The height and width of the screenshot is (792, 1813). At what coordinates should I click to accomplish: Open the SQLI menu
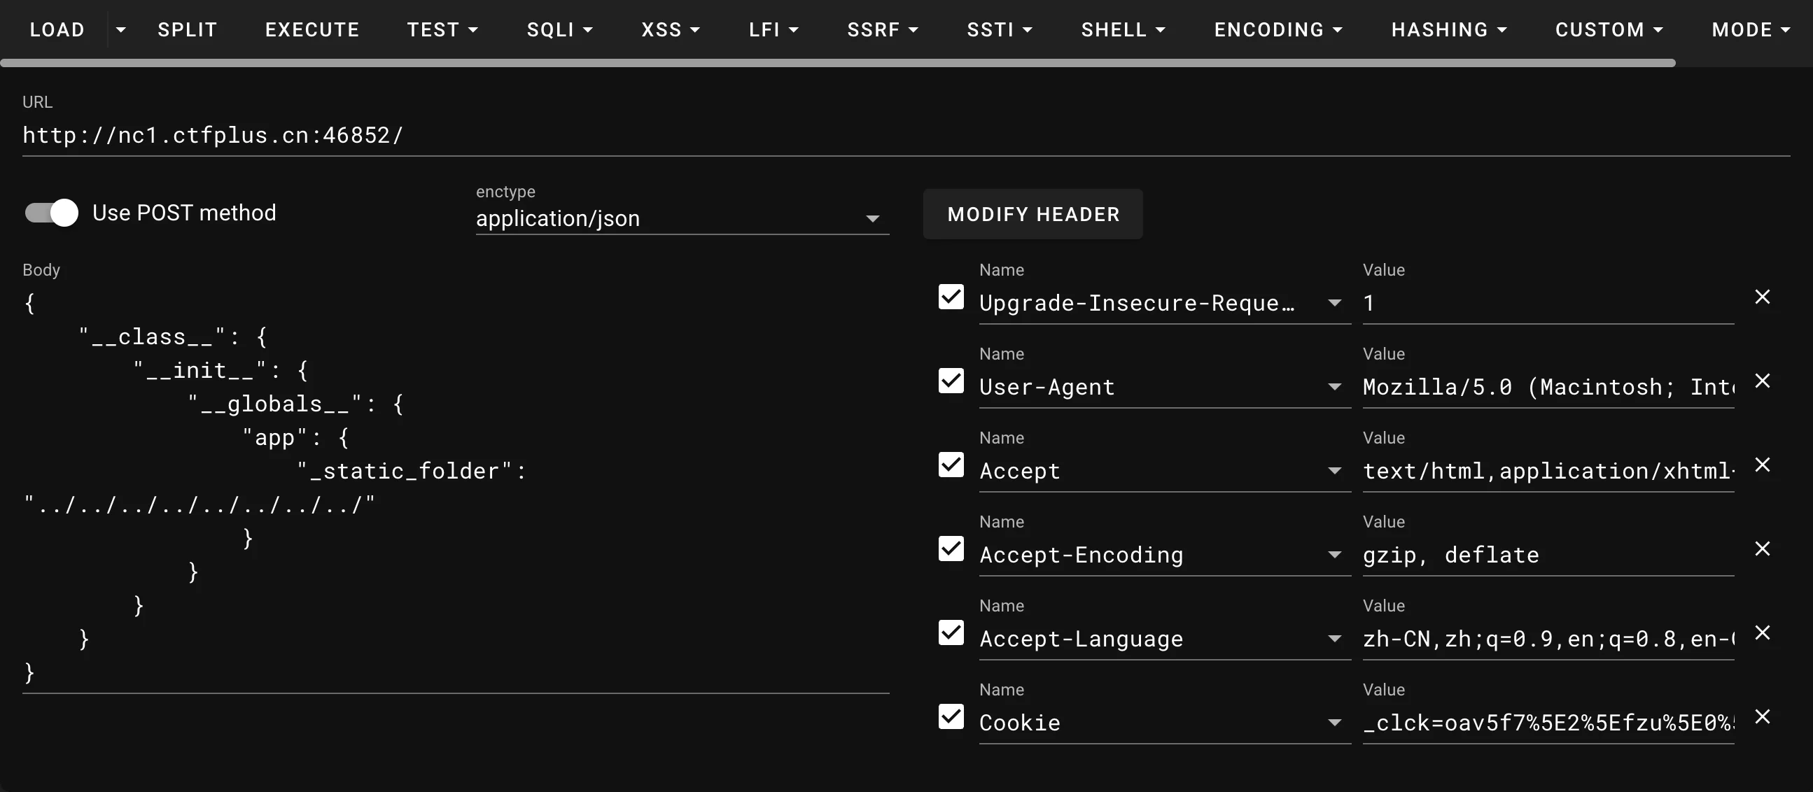pos(559,29)
